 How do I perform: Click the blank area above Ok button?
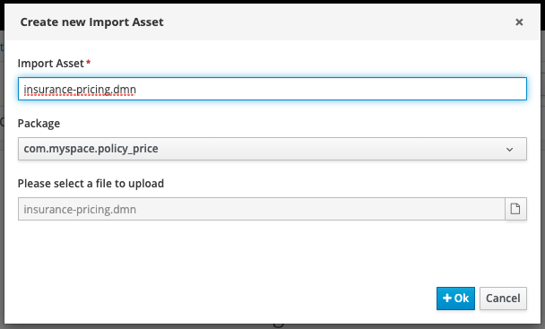[455, 257]
